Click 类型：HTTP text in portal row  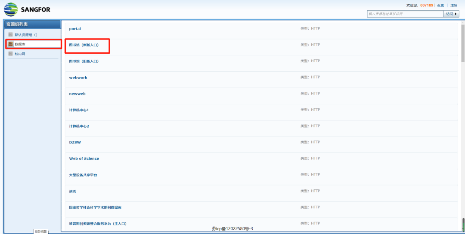click(x=310, y=29)
